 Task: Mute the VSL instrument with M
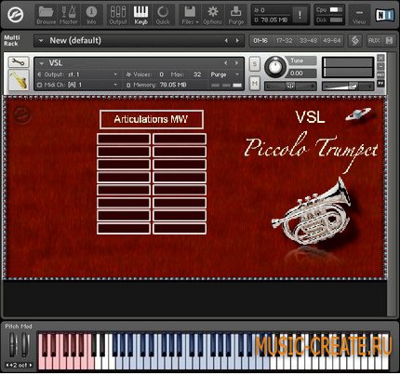tap(255, 83)
